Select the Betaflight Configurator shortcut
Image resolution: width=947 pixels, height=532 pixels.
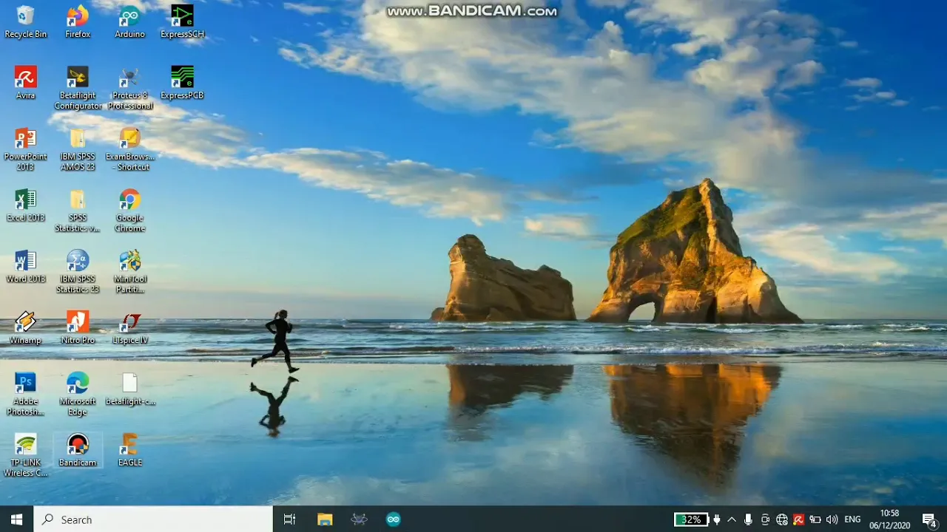coord(78,88)
